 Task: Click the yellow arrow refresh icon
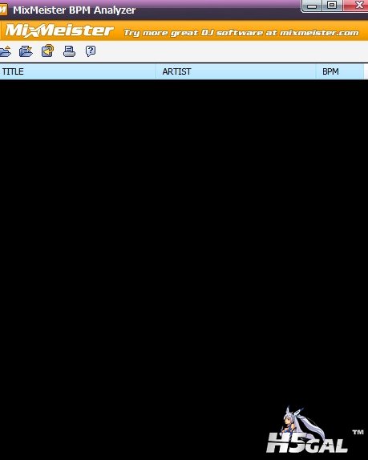point(47,51)
